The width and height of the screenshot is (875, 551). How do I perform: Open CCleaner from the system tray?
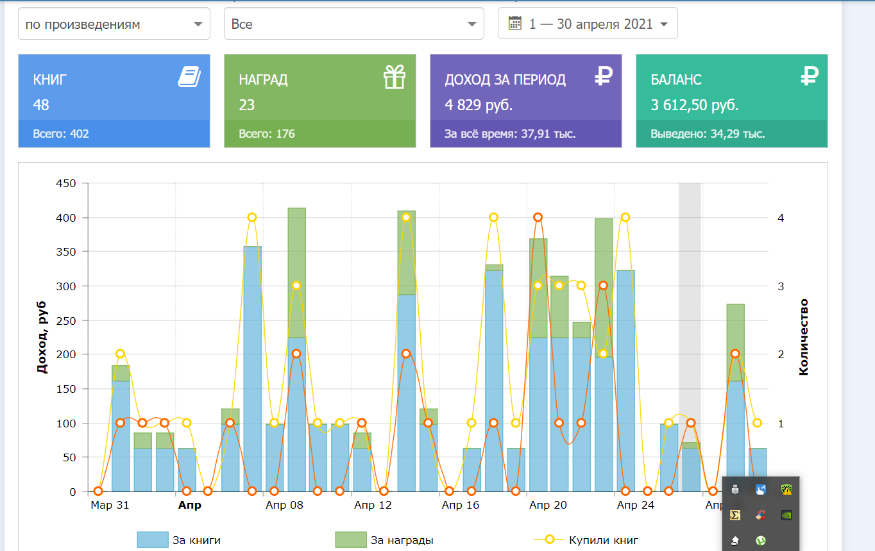(x=760, y=514)
